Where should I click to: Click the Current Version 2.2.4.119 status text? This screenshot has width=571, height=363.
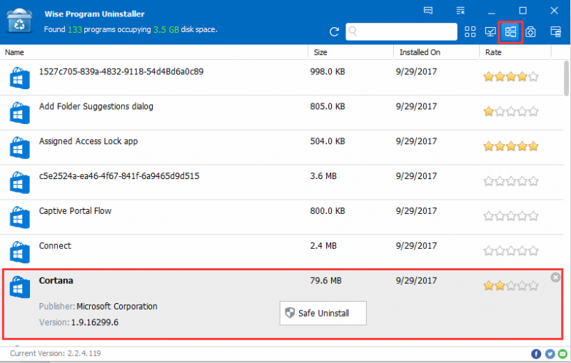[56, 353]
